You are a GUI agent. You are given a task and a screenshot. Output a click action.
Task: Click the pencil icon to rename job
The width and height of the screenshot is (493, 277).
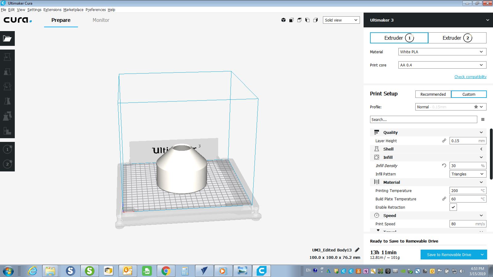(357, 250)
